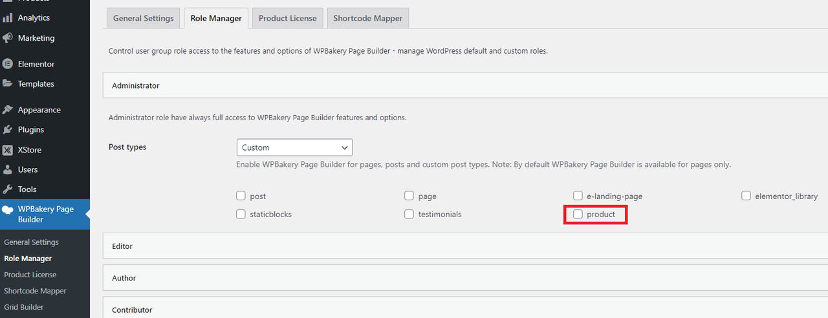This screenshot has height=318, width=828.
Task: Open Grid Builder submenu link
Action: (24, 307)
